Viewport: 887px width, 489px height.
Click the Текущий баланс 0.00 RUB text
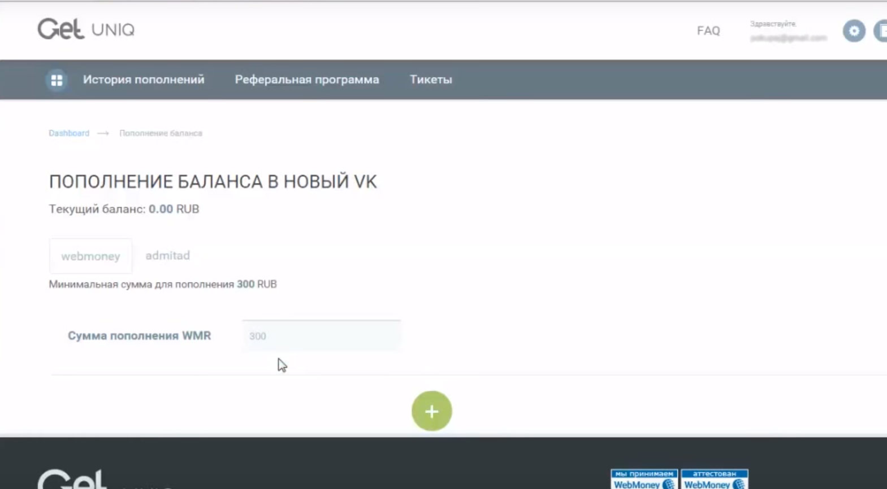(124, 209)
